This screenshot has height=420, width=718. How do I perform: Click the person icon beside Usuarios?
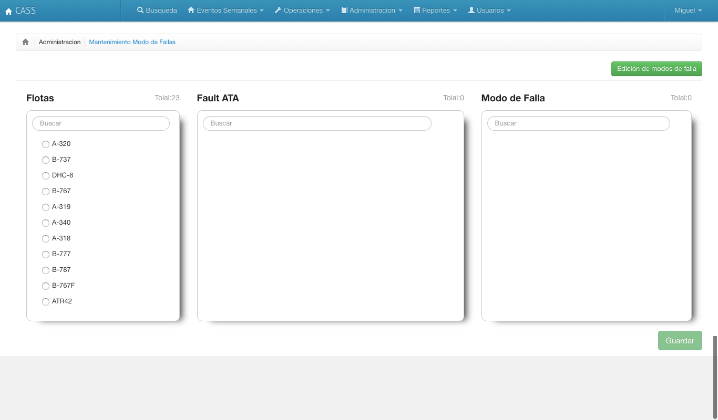(x=471, y=10)
